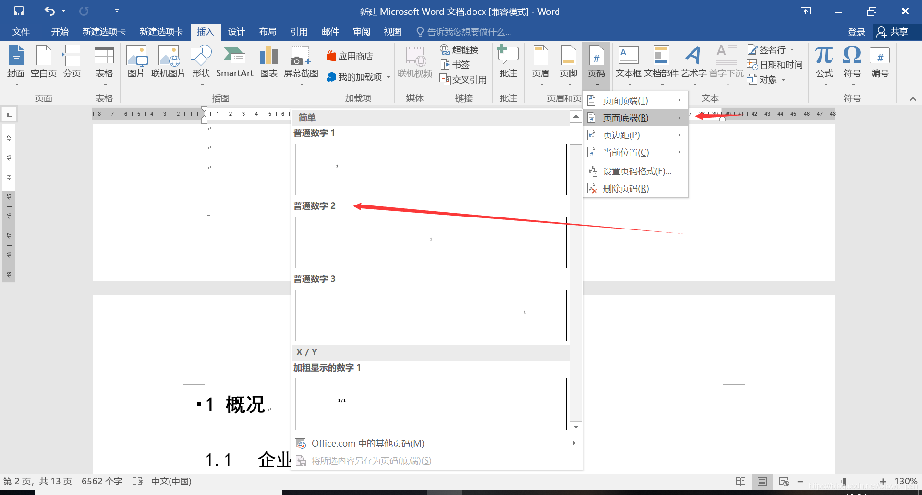Image resolution: width=922 pixels, height=495 pixels.
Task: Insert a page break (分页)
Action: pyautogui.click(x=72, y=62)
